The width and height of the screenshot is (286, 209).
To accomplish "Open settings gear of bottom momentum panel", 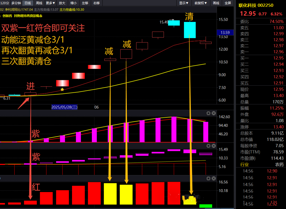I will 208,179.
